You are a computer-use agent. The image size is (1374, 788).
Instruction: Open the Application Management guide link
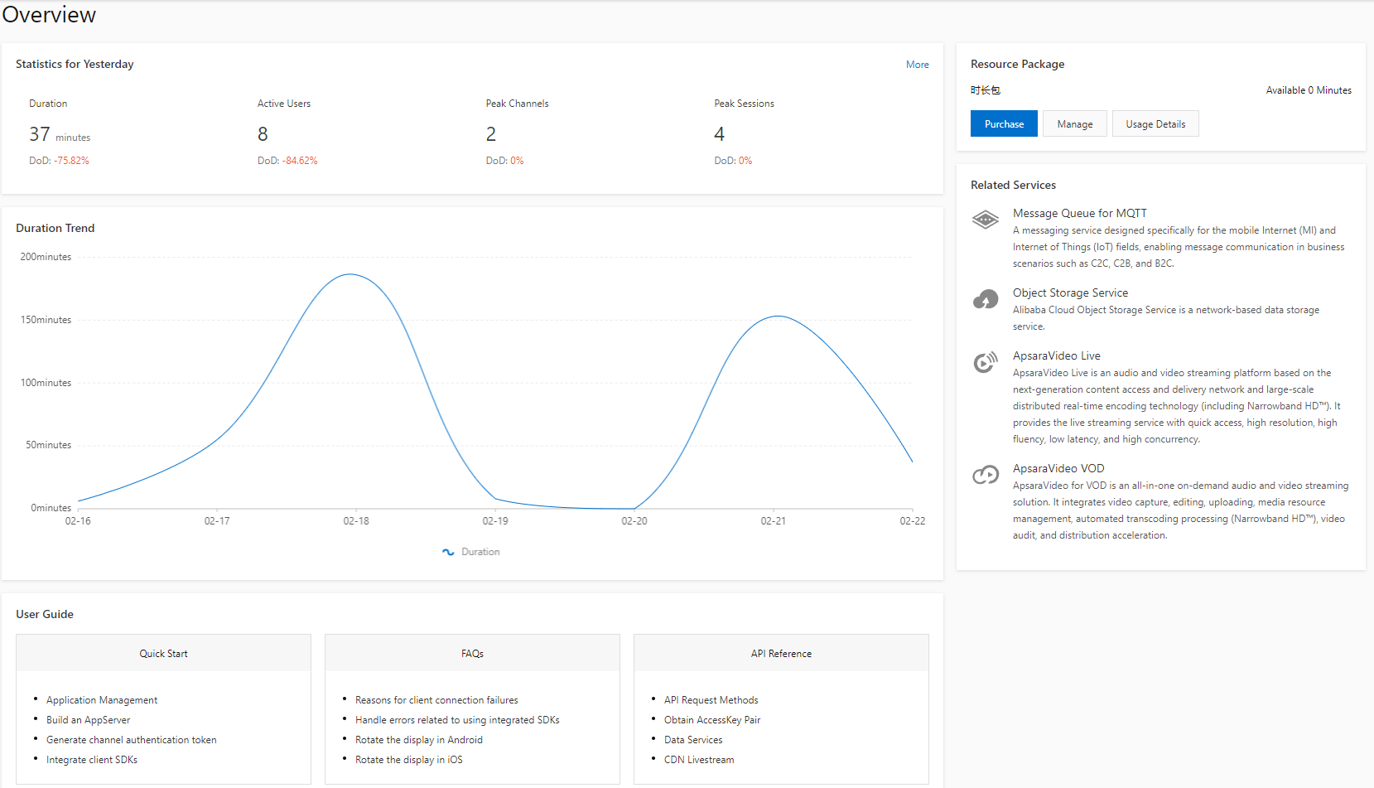[x=102, y=700]
